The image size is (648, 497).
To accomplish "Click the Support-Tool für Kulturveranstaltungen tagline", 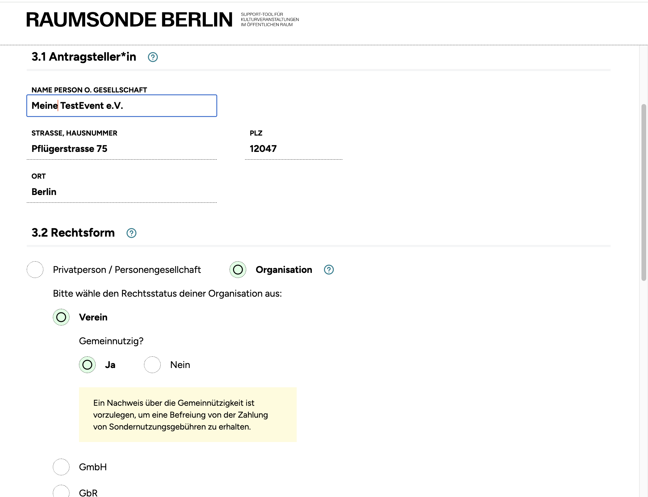I will pyautogui.click(x=270, y=20).
